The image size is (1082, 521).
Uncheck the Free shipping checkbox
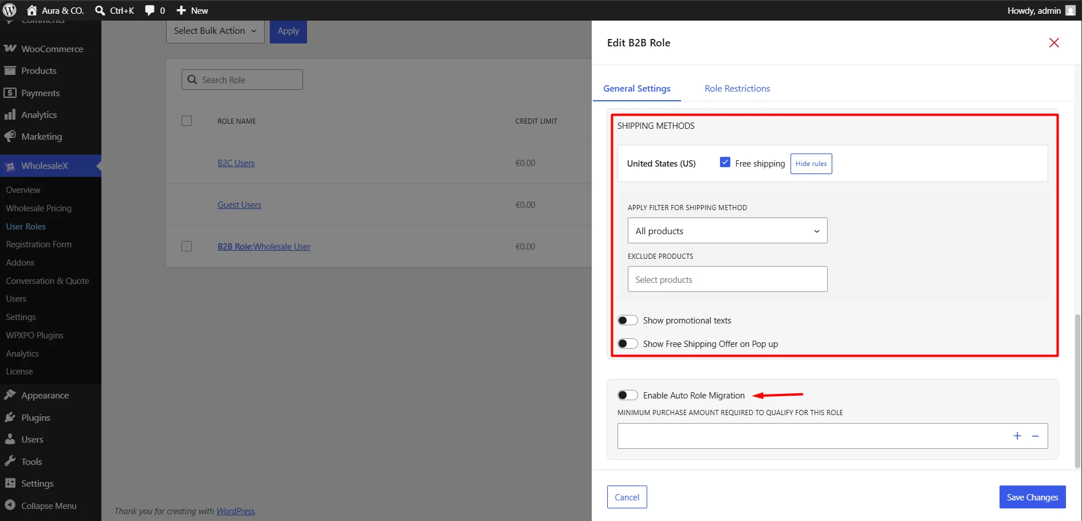[725, 163]
